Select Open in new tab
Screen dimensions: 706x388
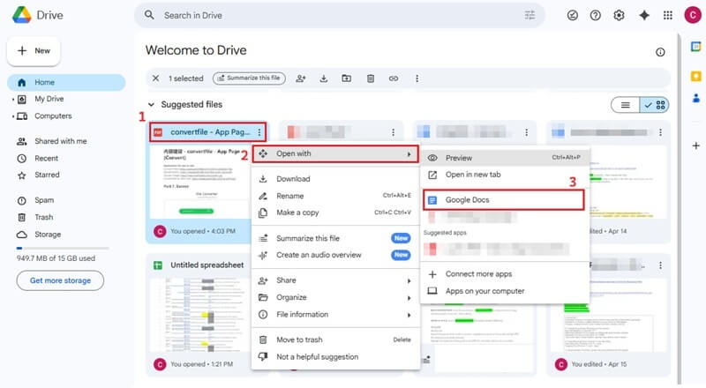[x=505, y=175]
